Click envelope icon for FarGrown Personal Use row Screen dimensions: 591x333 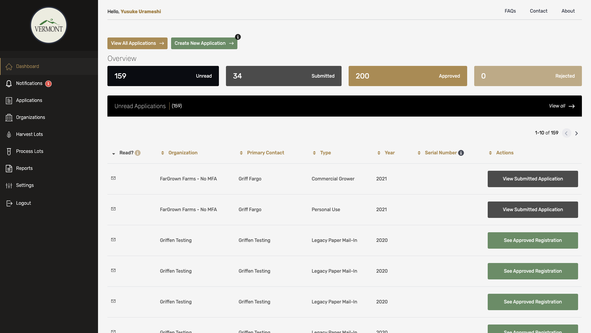pos(113,209)
